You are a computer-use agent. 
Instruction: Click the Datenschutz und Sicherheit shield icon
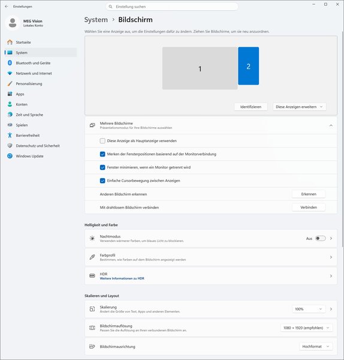[x=10, y=146]
